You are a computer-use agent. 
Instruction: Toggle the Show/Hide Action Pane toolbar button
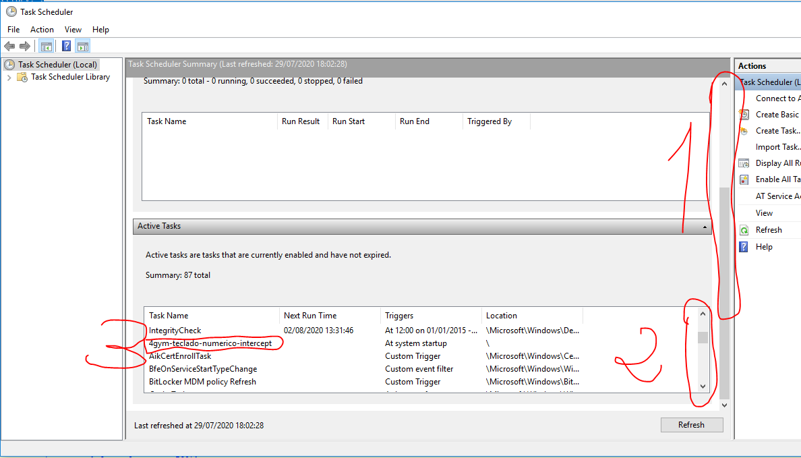point(83,46)
